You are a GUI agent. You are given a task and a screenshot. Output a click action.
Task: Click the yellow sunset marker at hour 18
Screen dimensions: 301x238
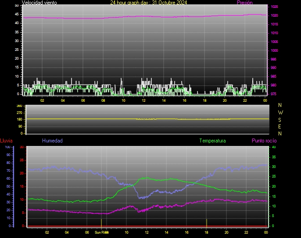[207, 223]
